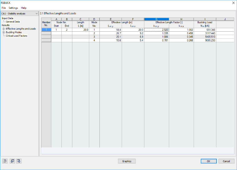Click effective length factor cell 2.920

click(x=157, y=30)
